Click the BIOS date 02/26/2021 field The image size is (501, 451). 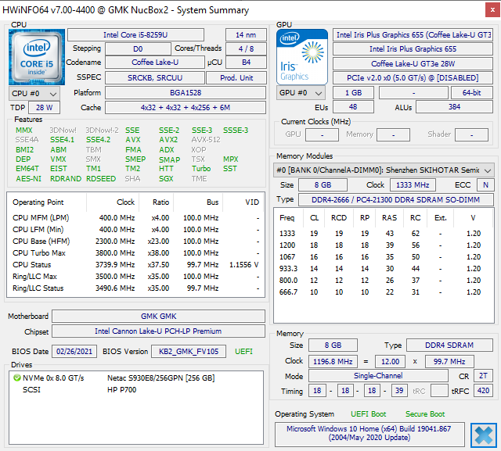click(x=74, y=352)
